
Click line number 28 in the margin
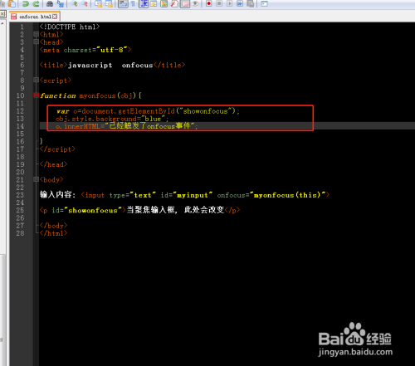point(21,233)
